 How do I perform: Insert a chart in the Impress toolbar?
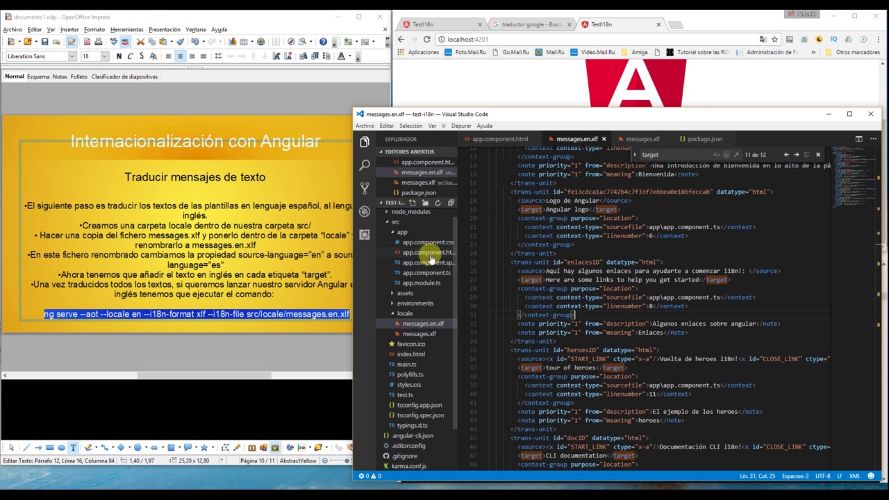click(x=233, y=42)
